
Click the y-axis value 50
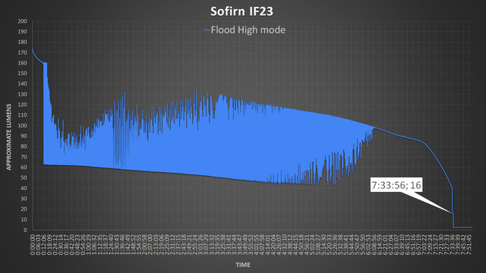(x=24, y=178)
